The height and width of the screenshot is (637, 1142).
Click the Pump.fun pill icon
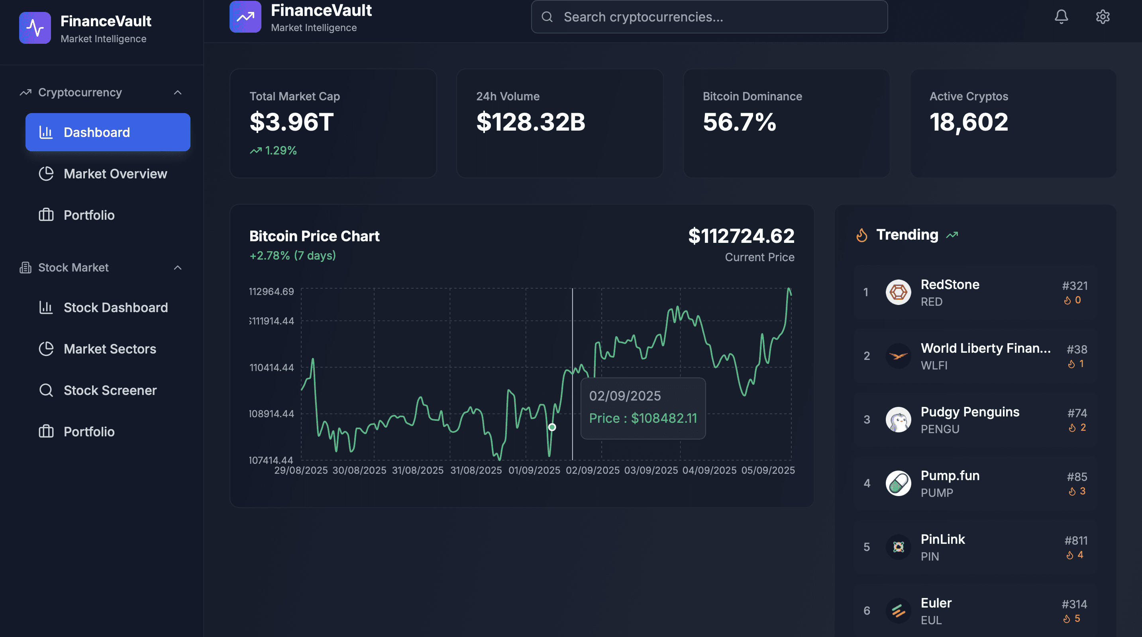pos(898,483)
